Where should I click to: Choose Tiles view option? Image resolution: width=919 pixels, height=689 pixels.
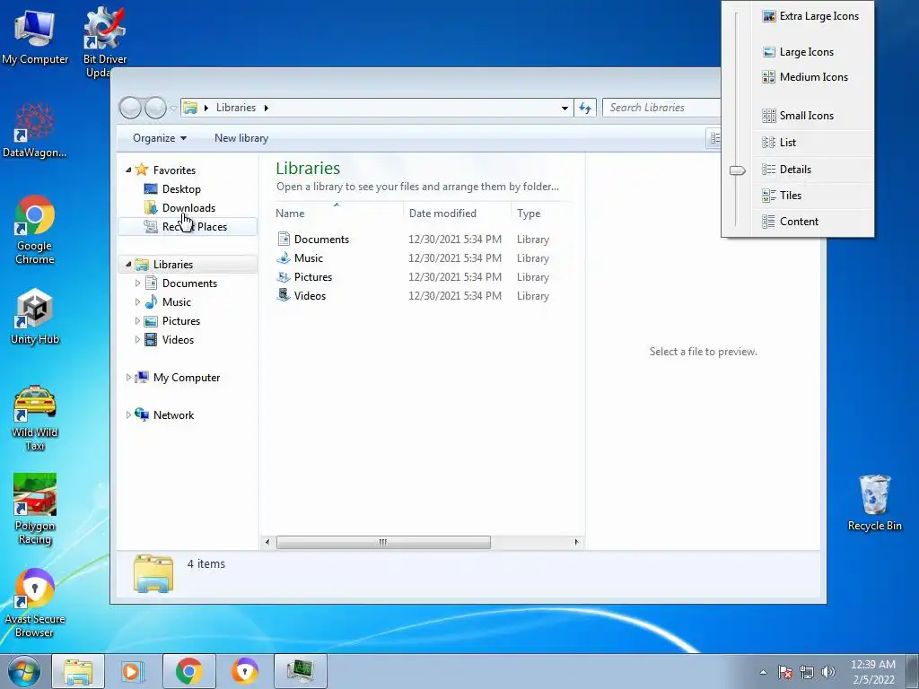pyautogui.click(x=810, y=196)
